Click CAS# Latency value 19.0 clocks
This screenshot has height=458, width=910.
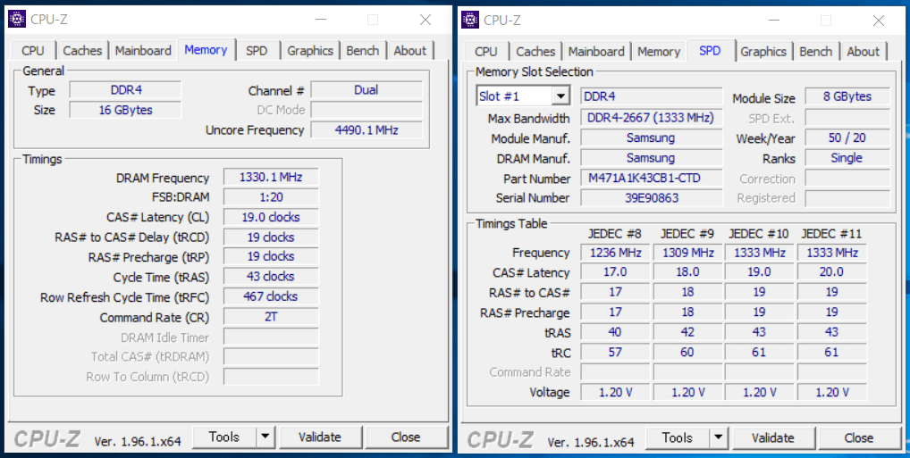tap(271, 218)
